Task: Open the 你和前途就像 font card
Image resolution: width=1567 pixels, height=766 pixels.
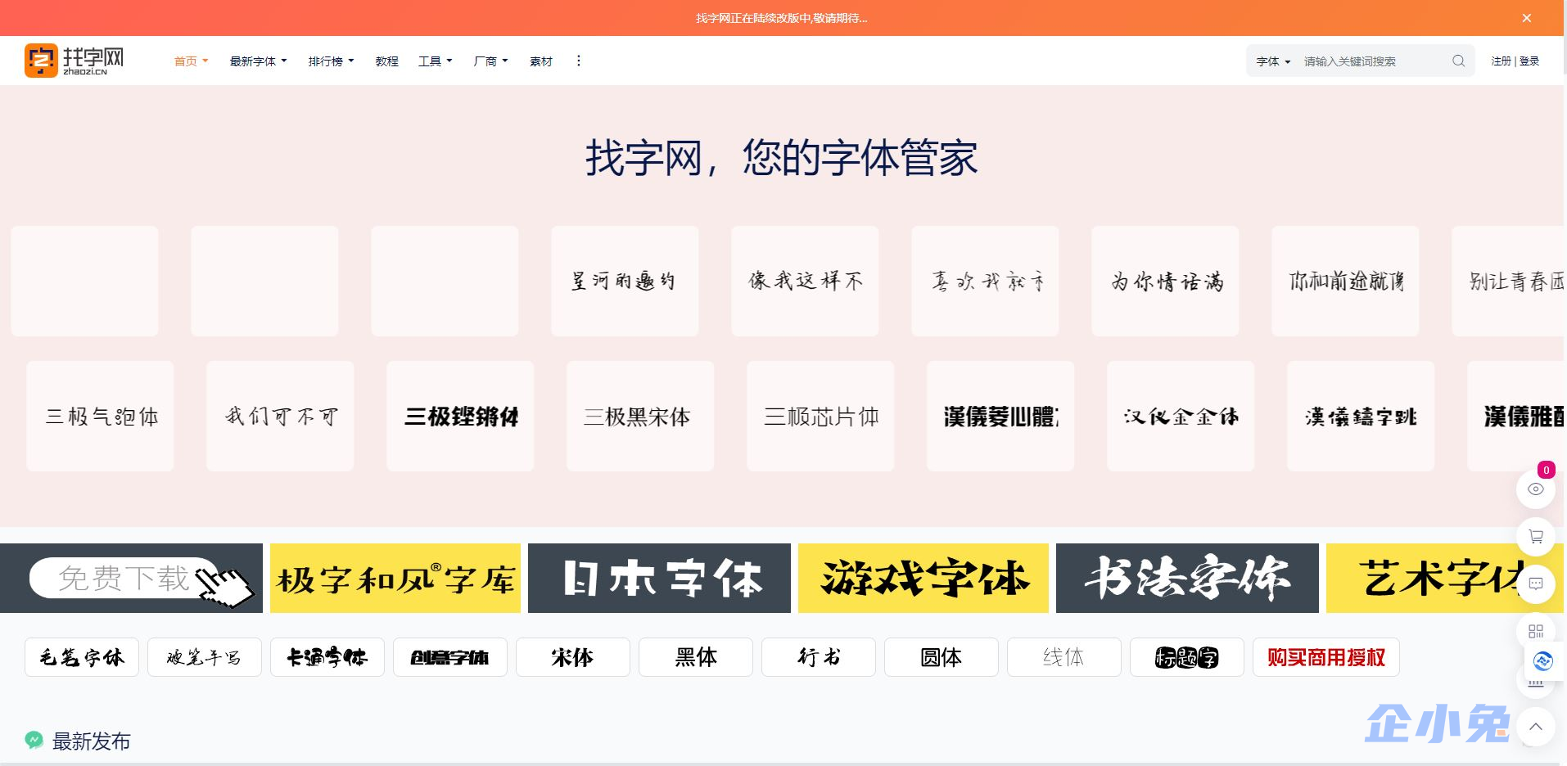Action: coord(1345,281)
